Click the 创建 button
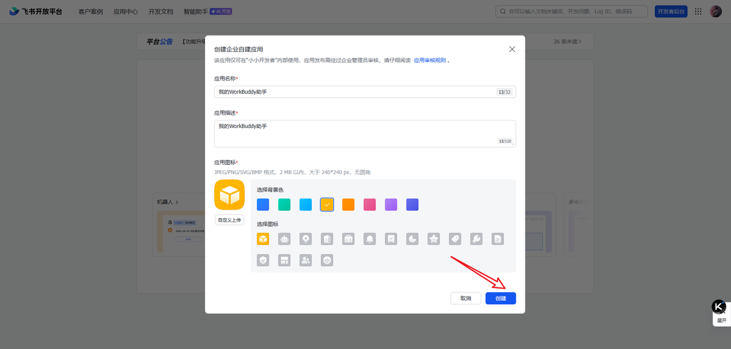The width and height of the screenshot is (731, 349). [x=500, y=298]
